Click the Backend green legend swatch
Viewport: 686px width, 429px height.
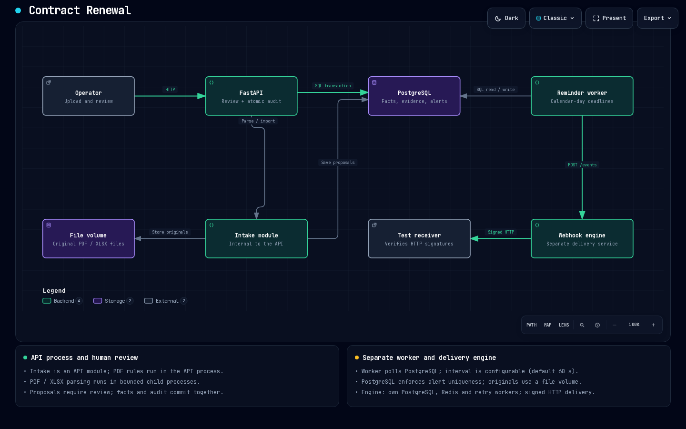(x=47, y=301)
